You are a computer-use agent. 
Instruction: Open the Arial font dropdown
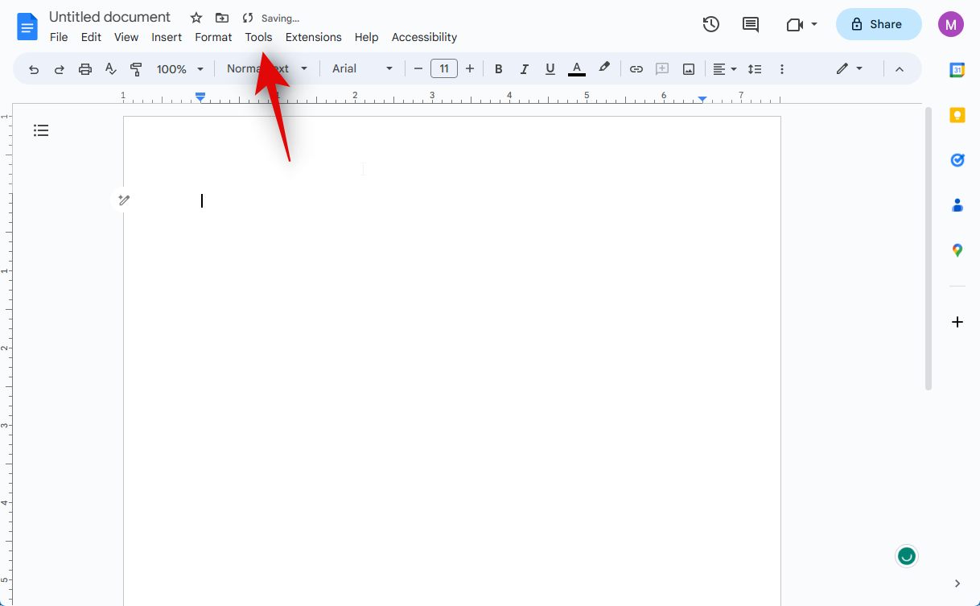coord(362,69)
